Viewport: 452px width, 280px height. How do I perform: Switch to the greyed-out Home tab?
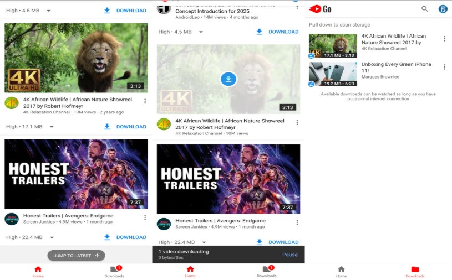click(341, 271)
